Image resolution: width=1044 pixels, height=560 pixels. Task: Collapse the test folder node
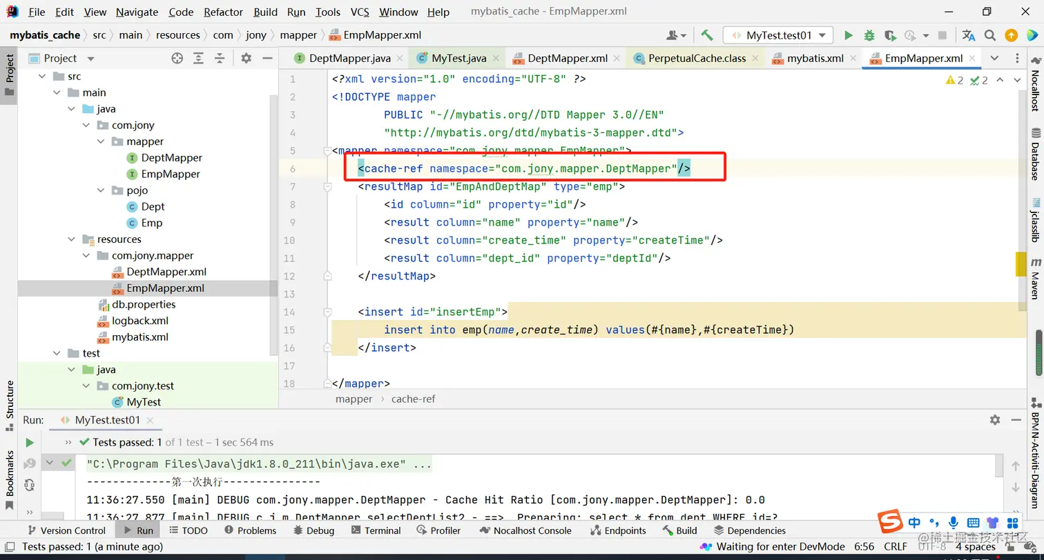pos(57,353)
